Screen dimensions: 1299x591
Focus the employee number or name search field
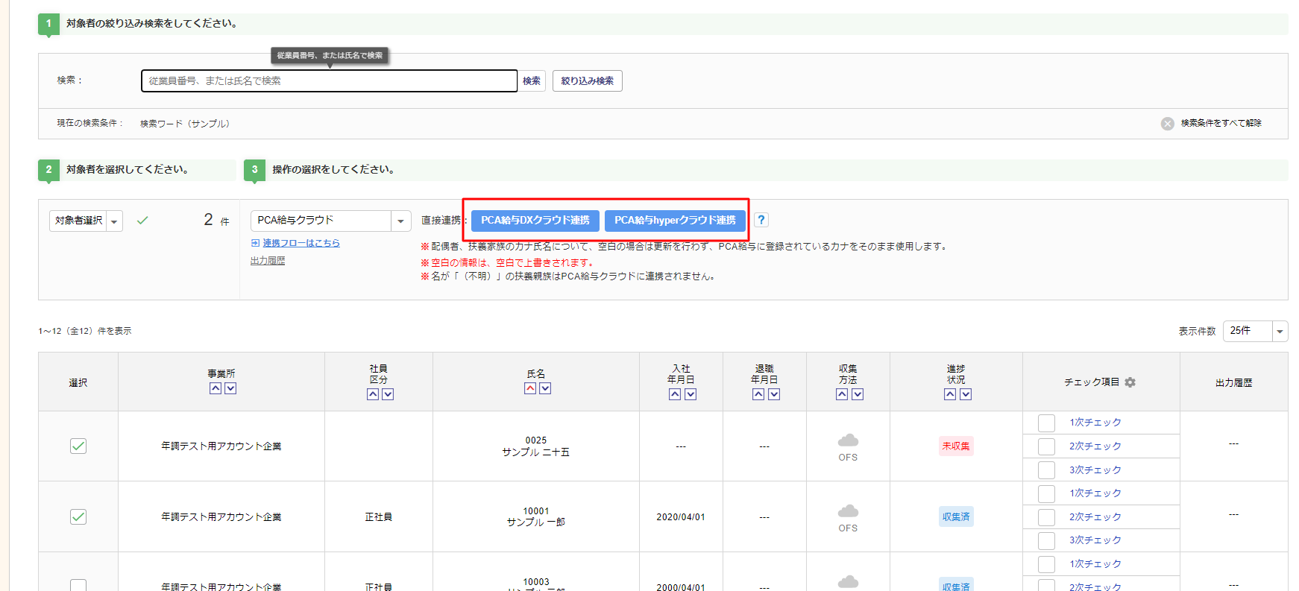[x=329, y=80]
